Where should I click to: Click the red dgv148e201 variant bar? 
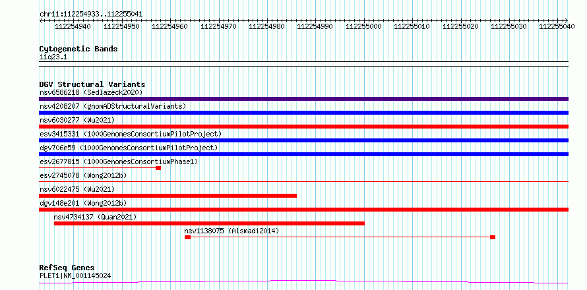click(x=303, y=210)
